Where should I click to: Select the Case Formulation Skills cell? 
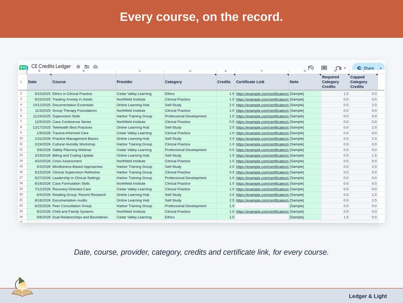(x=84, y=184)
